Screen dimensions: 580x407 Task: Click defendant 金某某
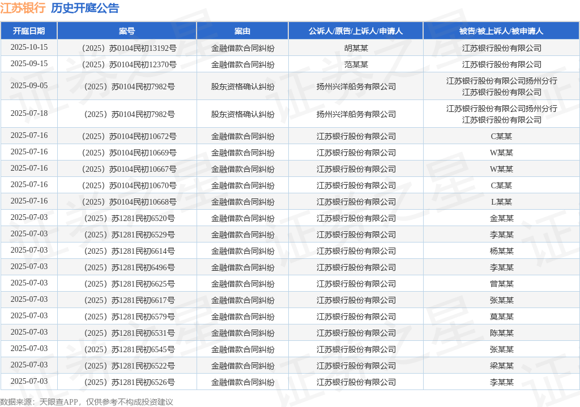point(502,218)
